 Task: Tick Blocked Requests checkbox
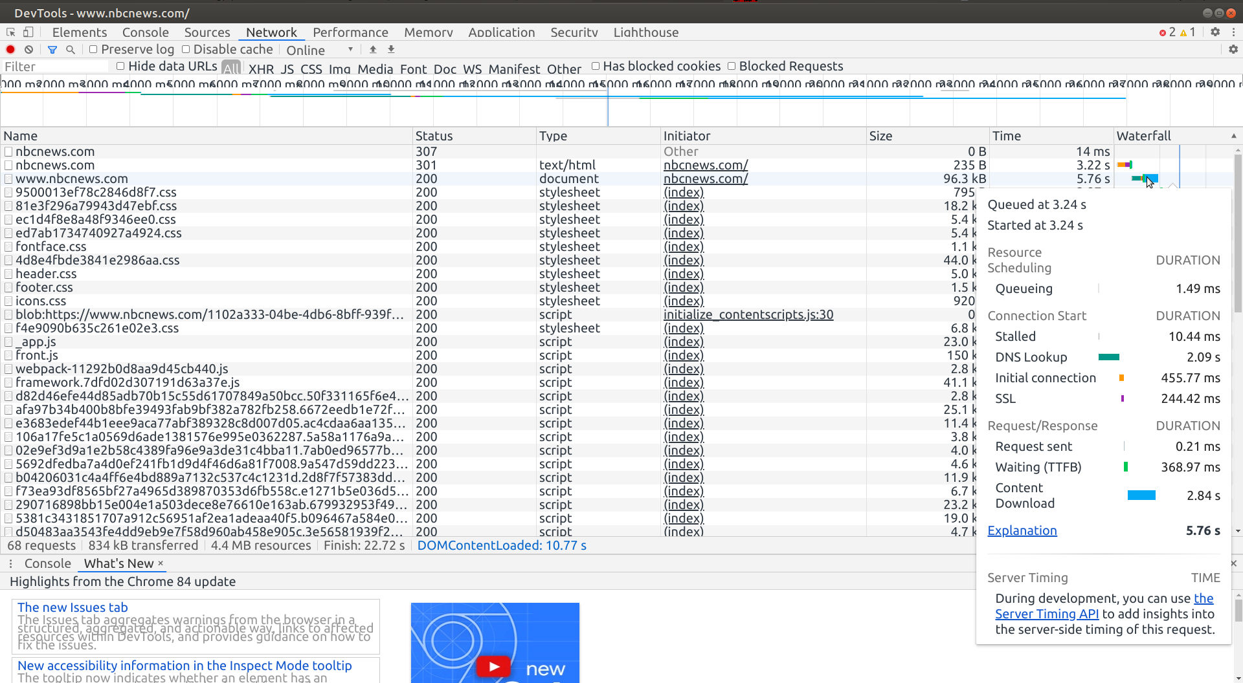(x=732, y=66)
